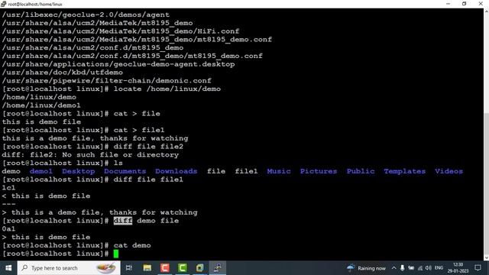
Task: Open the battery status tray icon
Action: pyautogui.click(x=411, y=268)
